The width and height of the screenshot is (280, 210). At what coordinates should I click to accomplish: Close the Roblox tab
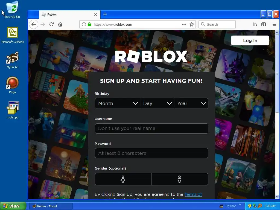tap(96, 14)
